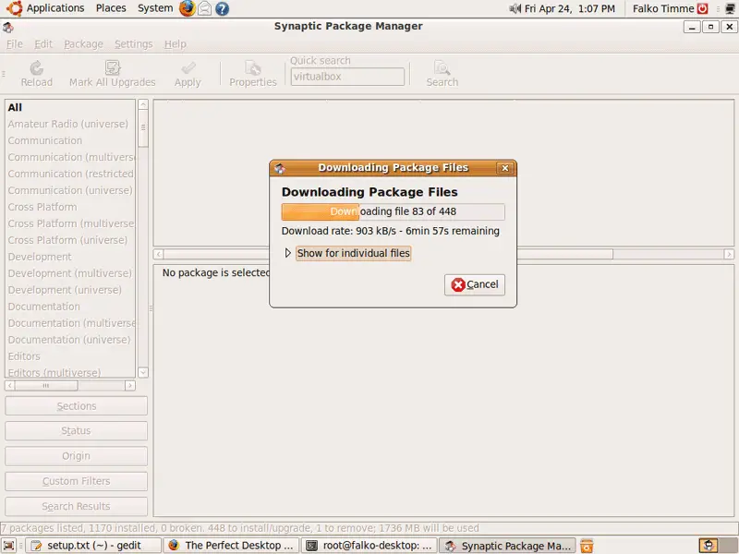The width and height of the screenshot is (739, 554).
Task: Click the Ubuntu logo in the top panel
Action: 14,8
